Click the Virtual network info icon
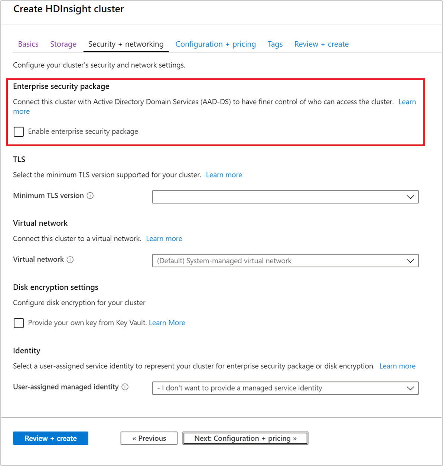 click(x=70, y=260)
